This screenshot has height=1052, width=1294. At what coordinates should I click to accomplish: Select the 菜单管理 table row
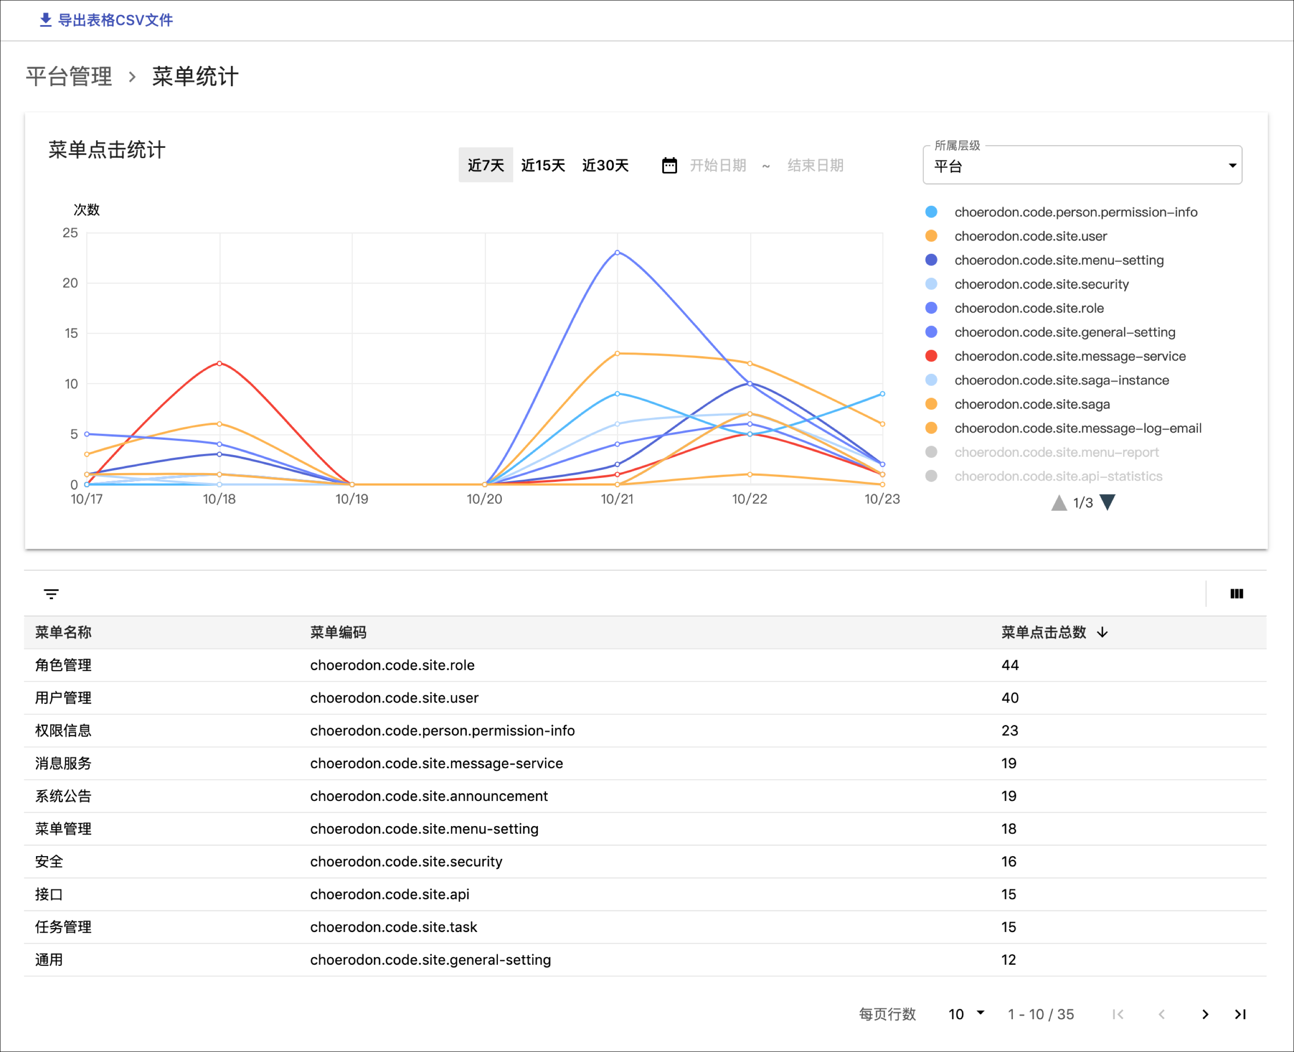click(645, 829)
